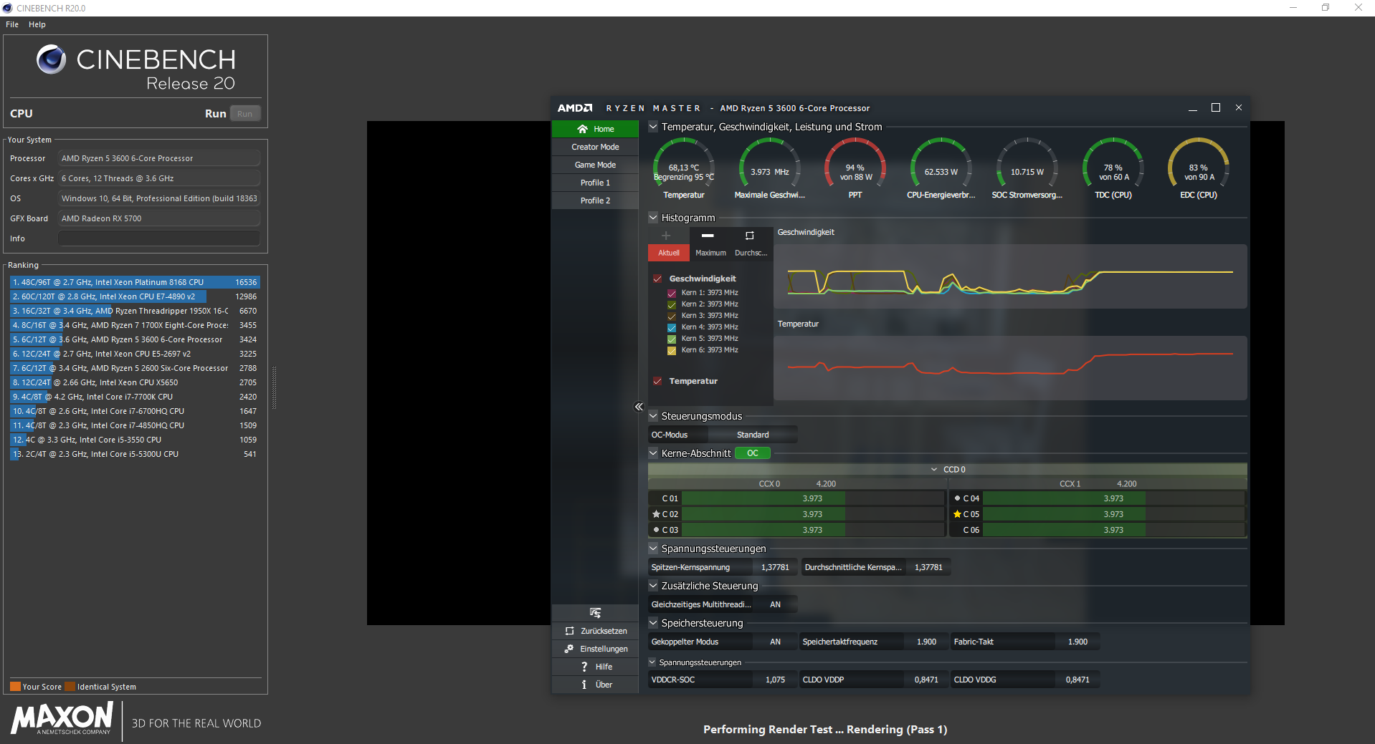Screen dimensions: 1375x744
Task: Click the plus icon in Histogramm panel
Action: pyautogui.click(x=666, y=236)
